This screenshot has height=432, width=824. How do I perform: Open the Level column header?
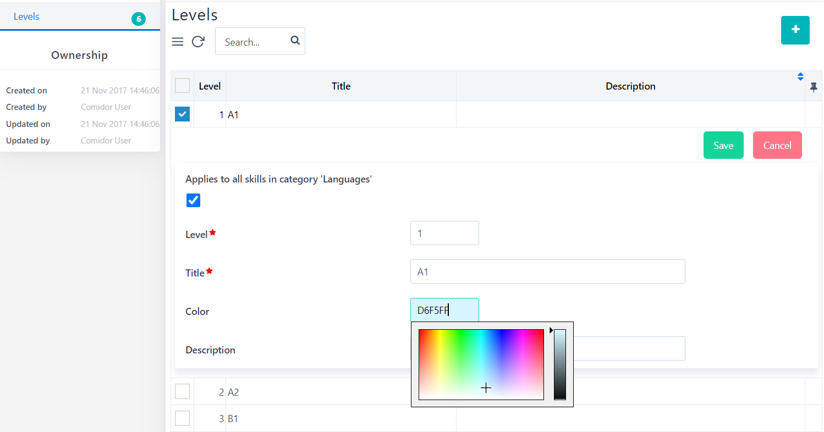[x=209, y=86]
